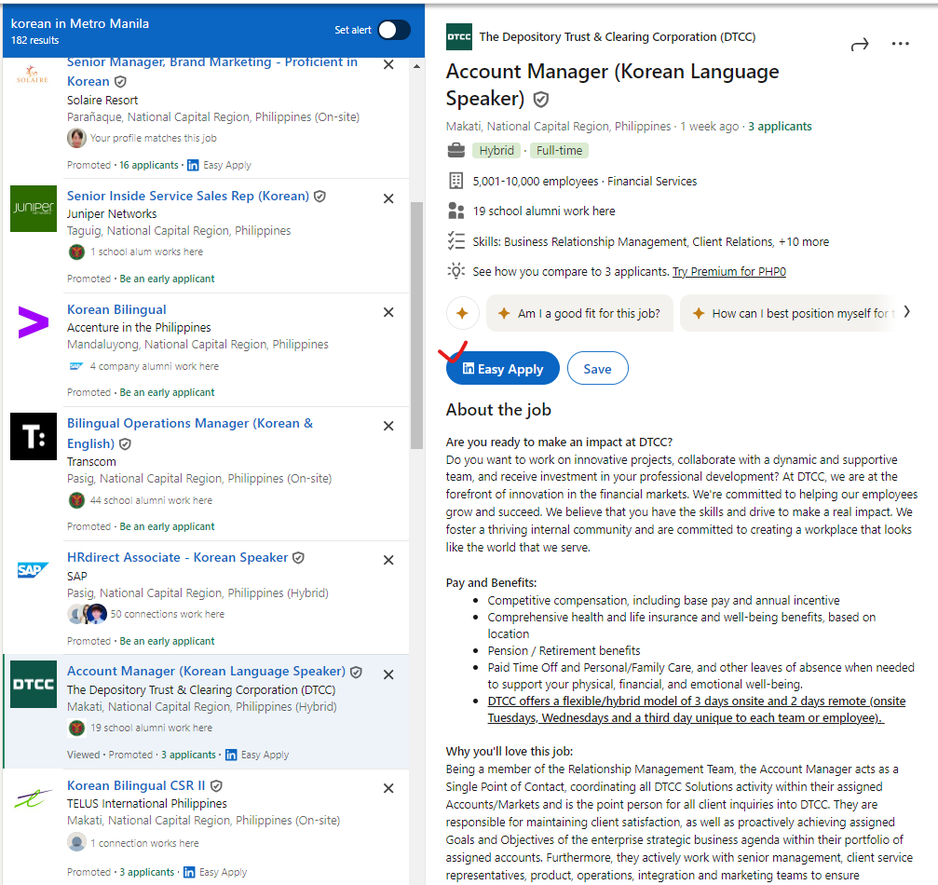The height and width of the screenshot is (885, 938).
Task: Click 'Your profile matches this job' on Solaire
Action: click(153, 138)
